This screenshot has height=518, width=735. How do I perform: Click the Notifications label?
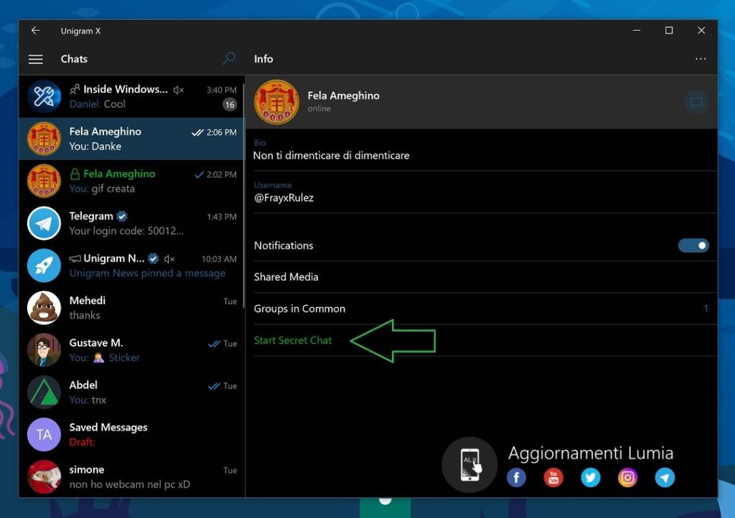pos(284,245)
